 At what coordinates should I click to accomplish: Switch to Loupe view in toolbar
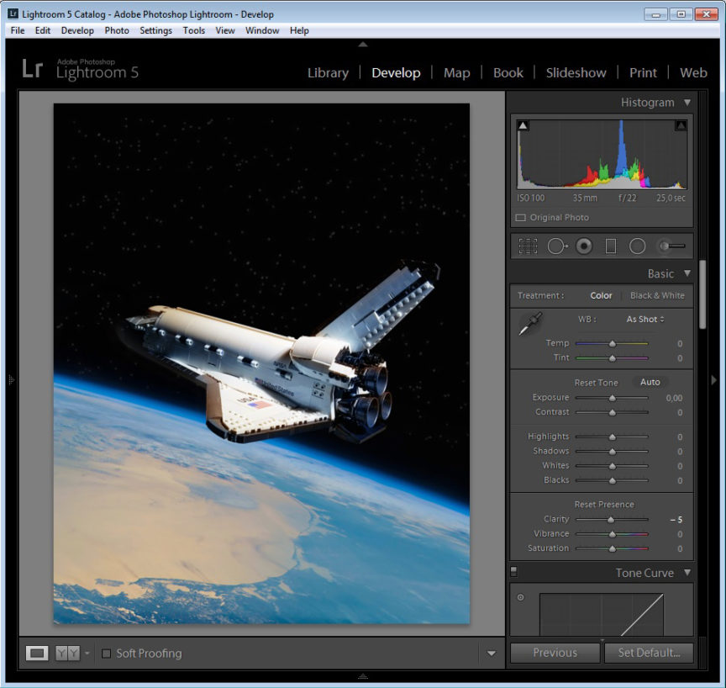point(37,654)
